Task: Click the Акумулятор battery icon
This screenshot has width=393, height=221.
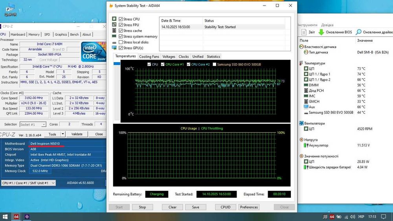Action: pyautogui.click(x=306, y=145)
